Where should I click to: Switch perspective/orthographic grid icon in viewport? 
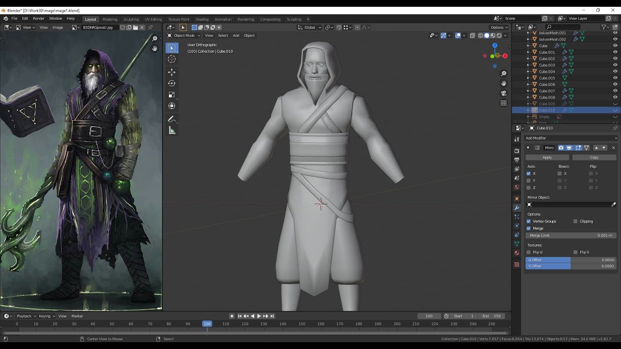coord(504,103)
